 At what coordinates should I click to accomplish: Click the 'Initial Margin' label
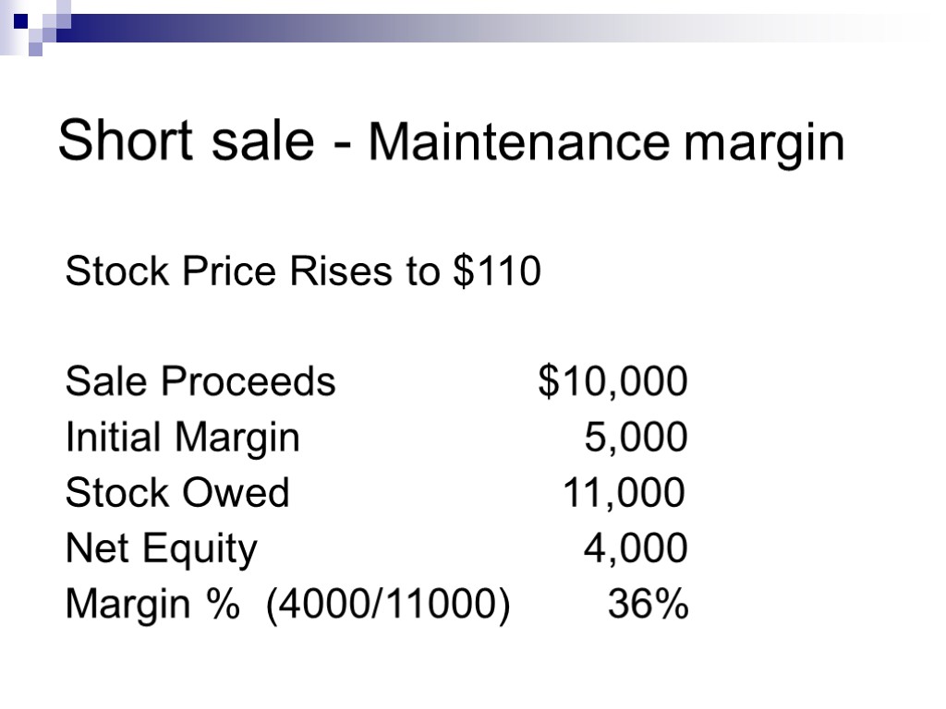click(183, 438)
